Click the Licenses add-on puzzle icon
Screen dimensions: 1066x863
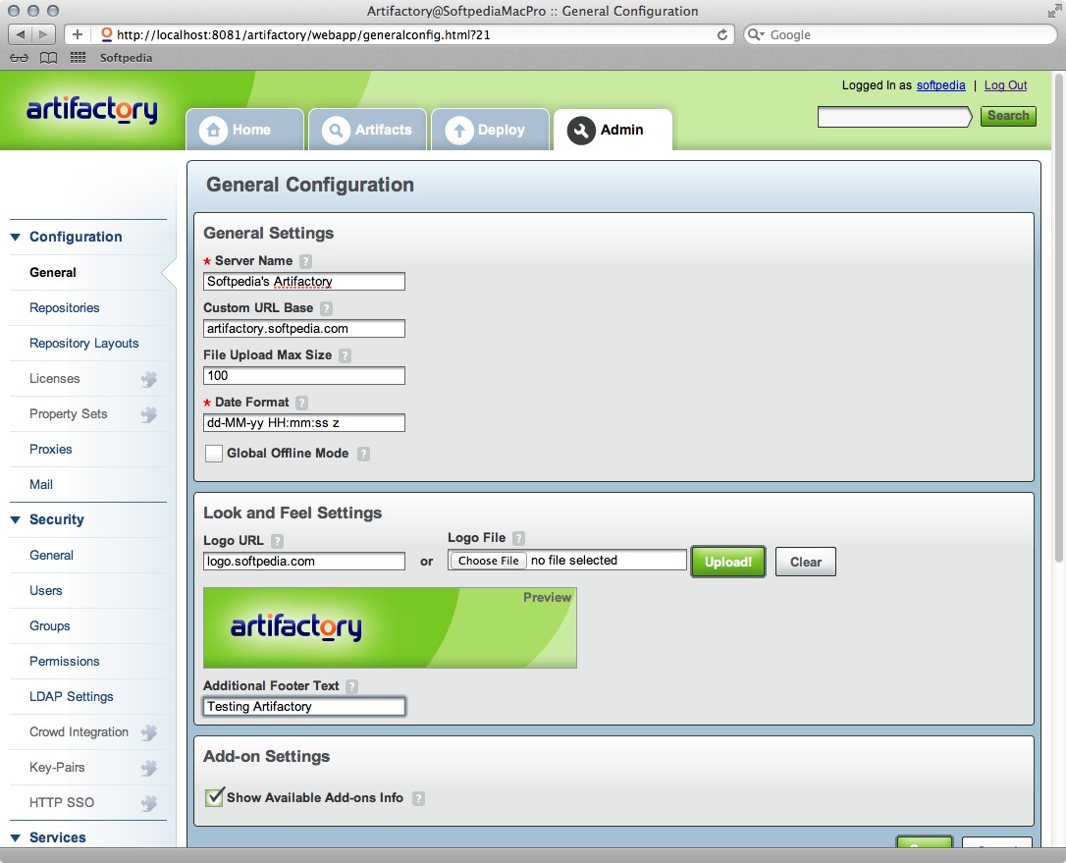pyautogui.click(x=149, y=379)
